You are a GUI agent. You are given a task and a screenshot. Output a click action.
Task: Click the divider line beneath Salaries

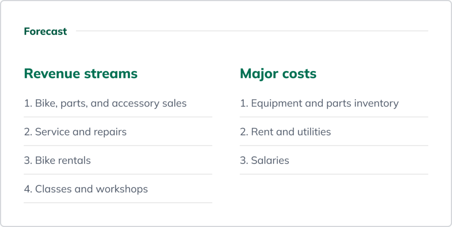(x=334, y=174)
